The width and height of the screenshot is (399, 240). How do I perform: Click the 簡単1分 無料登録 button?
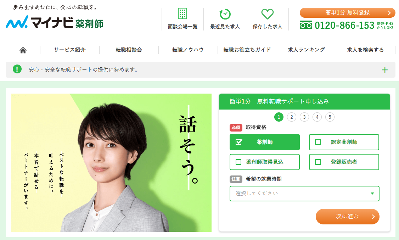click(347, 13)
